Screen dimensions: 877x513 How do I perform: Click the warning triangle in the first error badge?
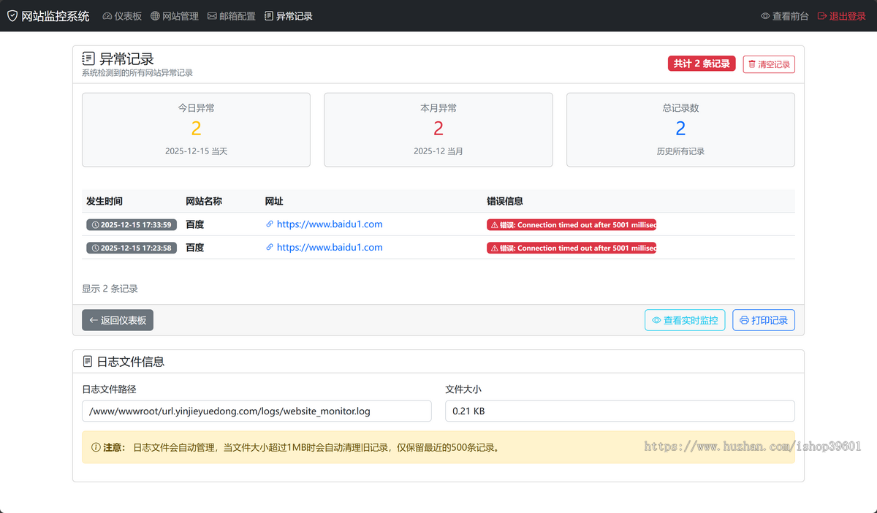pyautogui.click(x=494, y=224)
